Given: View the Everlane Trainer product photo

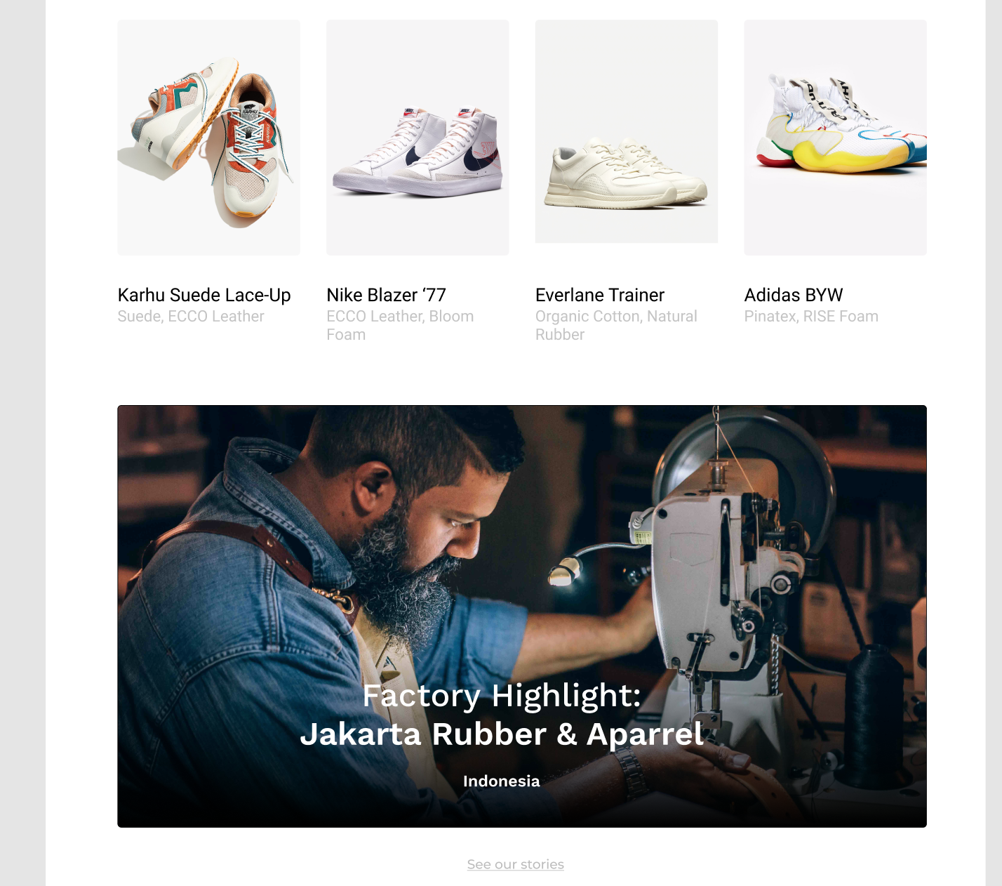Looking at the screenshot, I should pyautogui.click(x=627, y=131).
